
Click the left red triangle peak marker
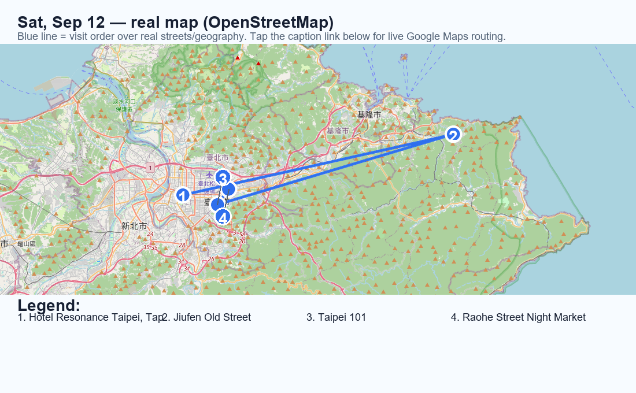click(x=238, y=58)
